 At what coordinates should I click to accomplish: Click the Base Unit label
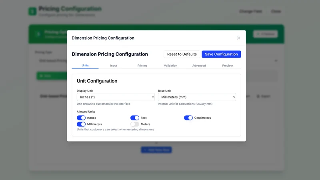[164, 91]
